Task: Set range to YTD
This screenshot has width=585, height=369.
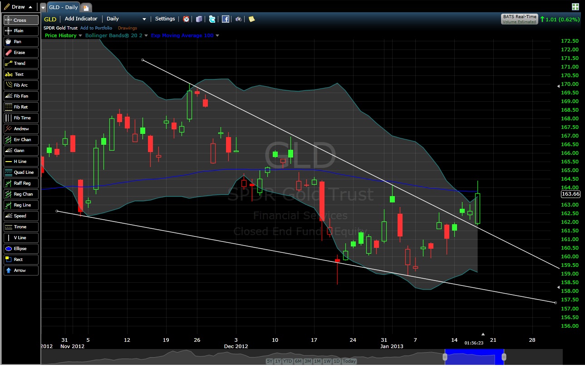Action: [x=288, y=361]
